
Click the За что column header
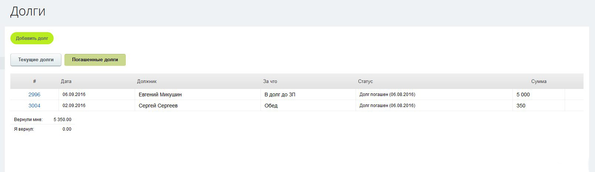tap(270, 81)
